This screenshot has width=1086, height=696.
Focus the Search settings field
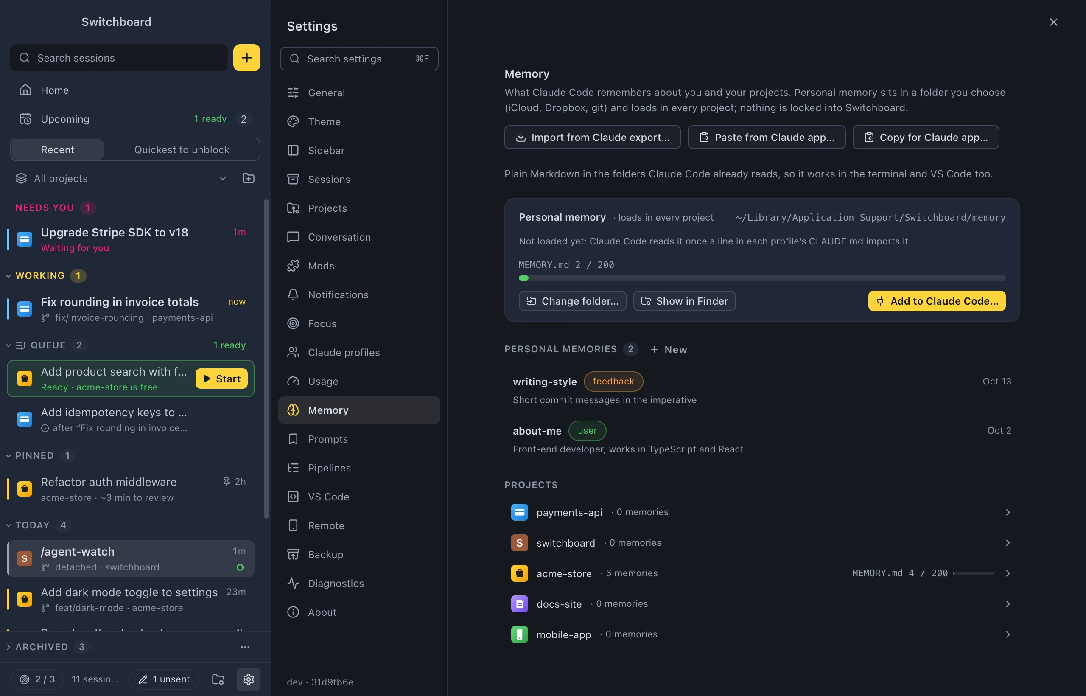359,58
